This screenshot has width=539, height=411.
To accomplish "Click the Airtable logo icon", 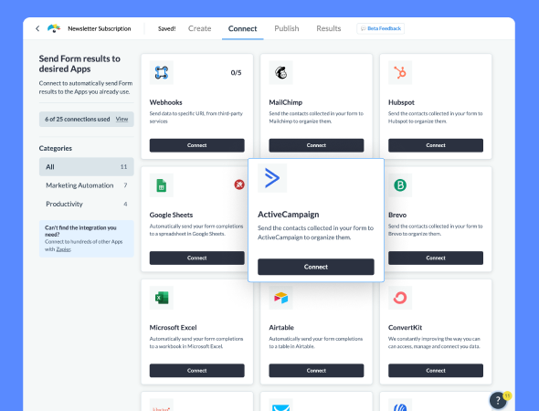I will pos(280,298).
